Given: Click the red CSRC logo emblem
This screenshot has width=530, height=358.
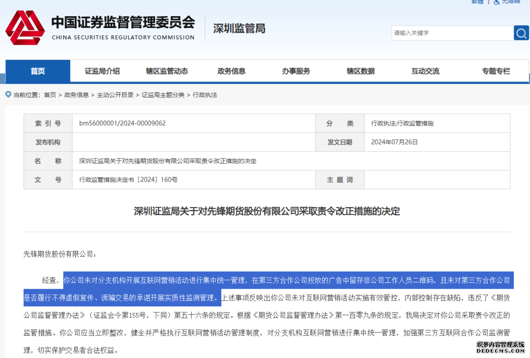Looking at the screenshot, I should pos(25,28).
